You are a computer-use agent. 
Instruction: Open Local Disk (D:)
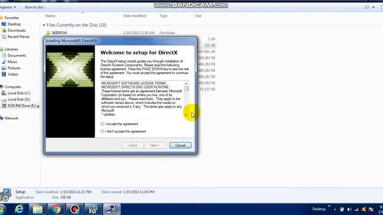[x=19, y=100]
